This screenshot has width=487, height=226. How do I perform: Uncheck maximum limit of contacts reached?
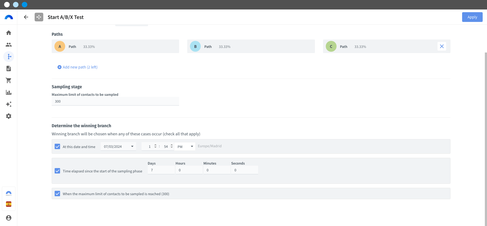pyautogui.click(x=57, y=194)
